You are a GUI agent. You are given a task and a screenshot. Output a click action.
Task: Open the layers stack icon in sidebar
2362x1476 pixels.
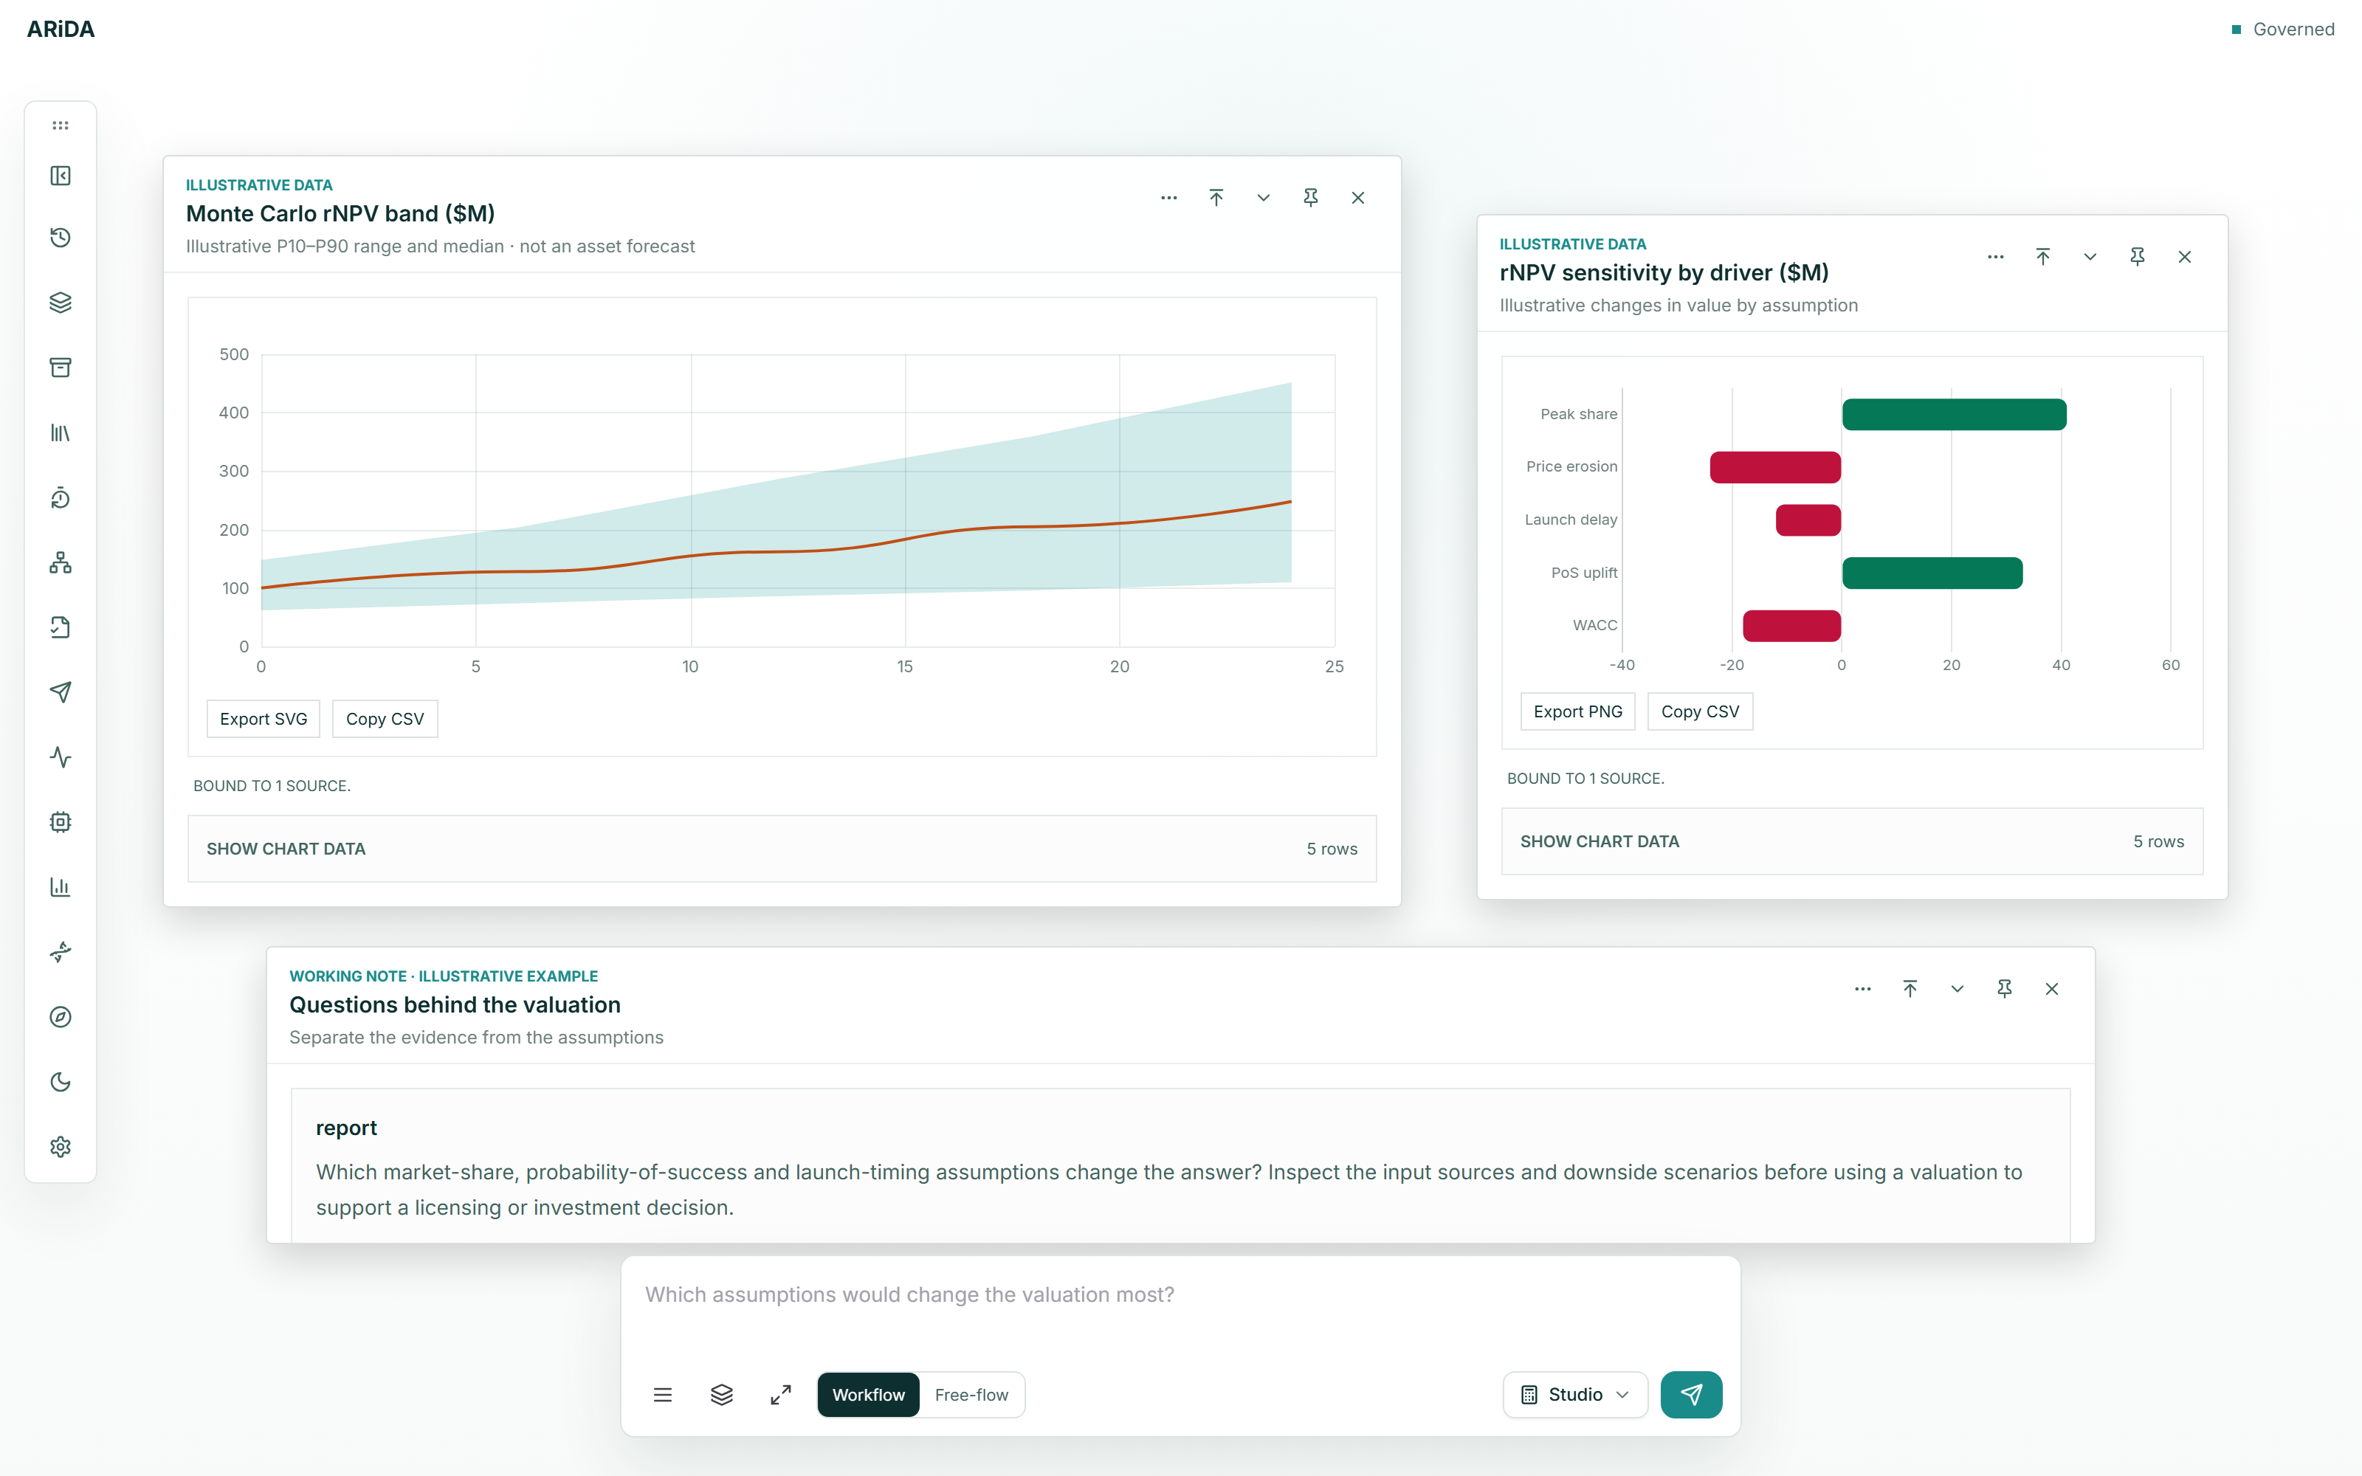(61, 303)
